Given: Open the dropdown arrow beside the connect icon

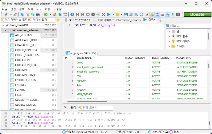Looking at the screenshot, I should click(x=11, y=15).
